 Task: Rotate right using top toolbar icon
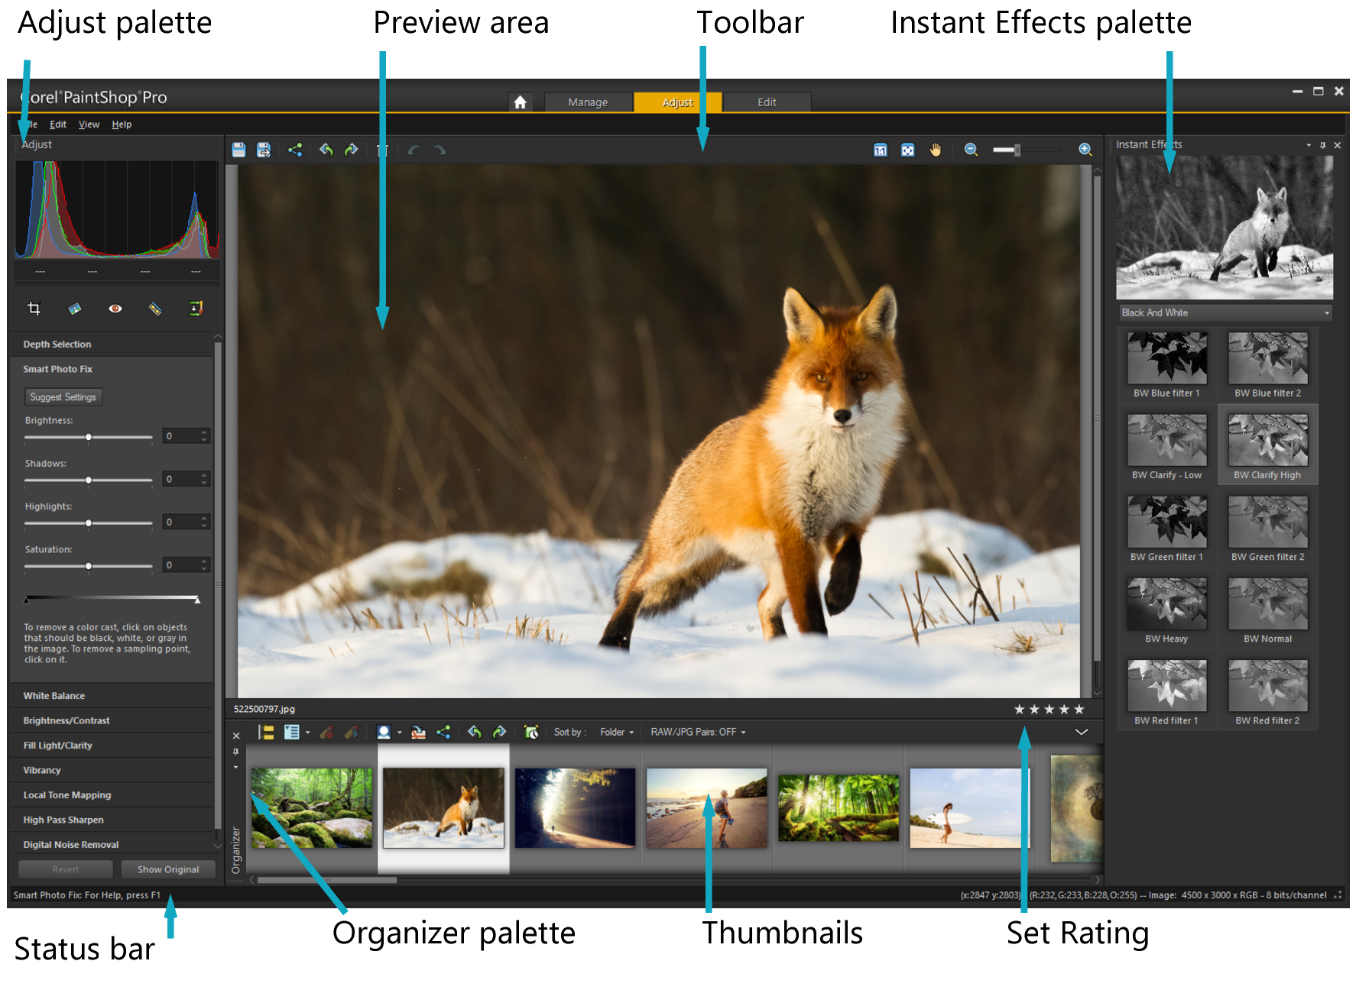click(x=352, y=150)
